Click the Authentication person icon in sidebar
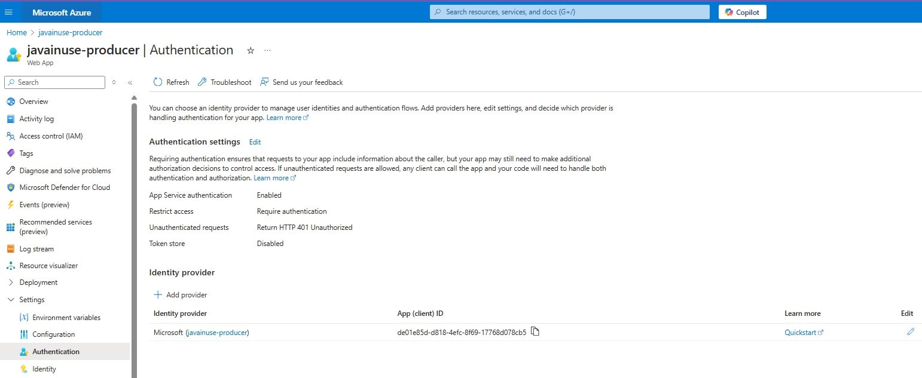Viewport: 922px width, 378px height. [24, 352]
